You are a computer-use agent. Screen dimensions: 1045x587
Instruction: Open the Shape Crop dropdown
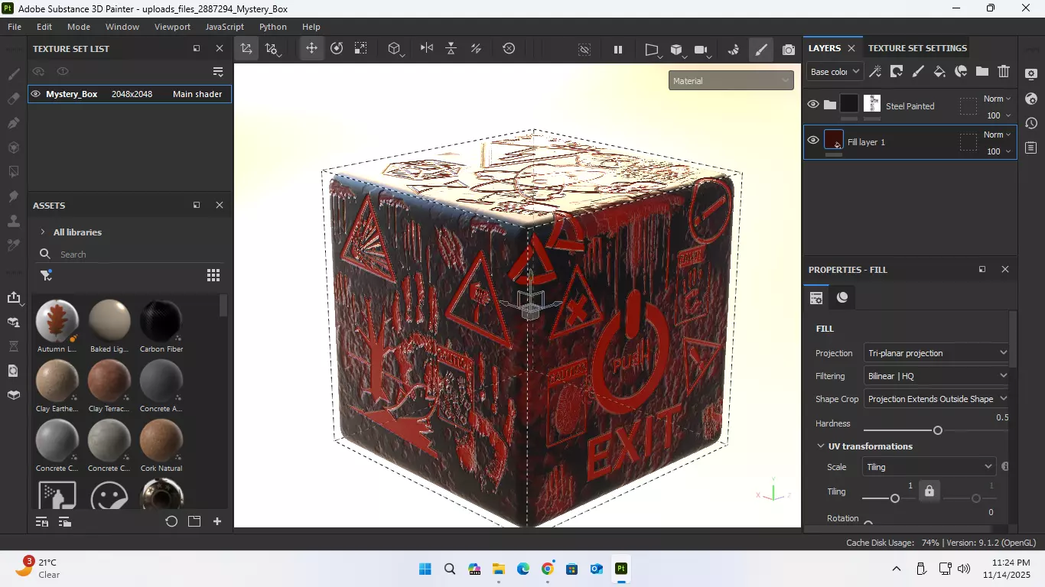click(x=936, y=399)
